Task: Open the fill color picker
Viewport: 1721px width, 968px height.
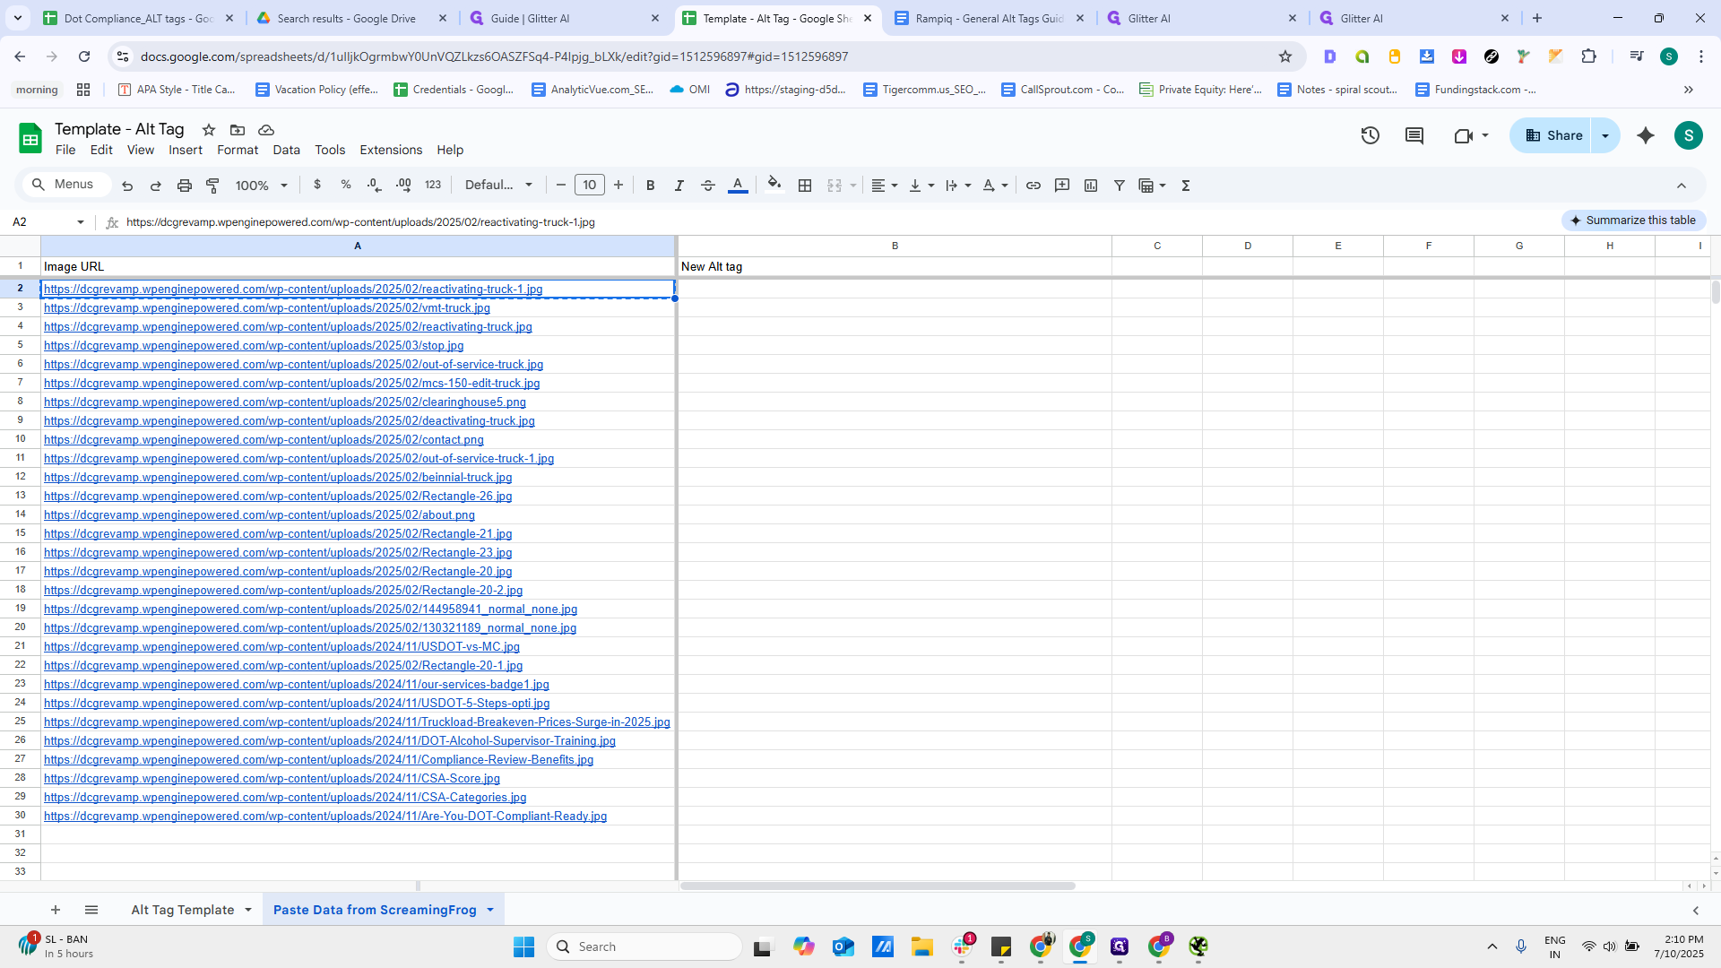Action: tap(774, 186)
